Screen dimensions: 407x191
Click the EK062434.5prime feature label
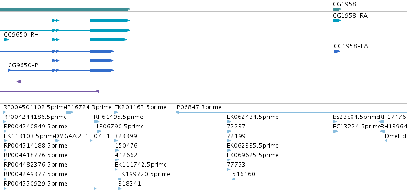click(x=253, y=117)
